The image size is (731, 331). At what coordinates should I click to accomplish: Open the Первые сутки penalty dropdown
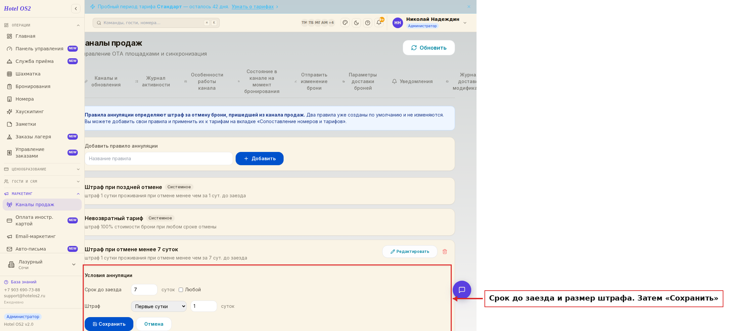pyautogui.click(x=159, y=306)
